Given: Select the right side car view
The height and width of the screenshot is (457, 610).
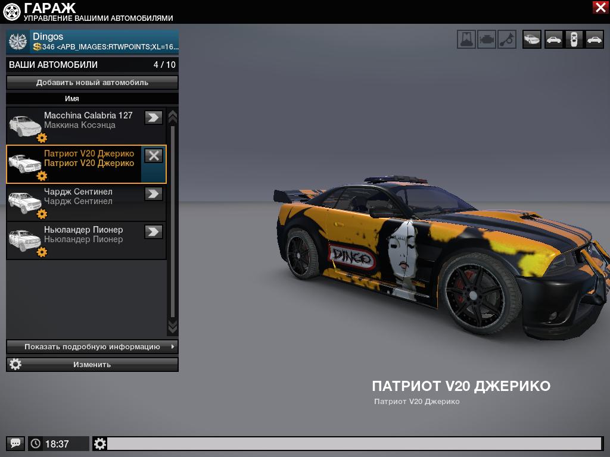Looking at the screenshot, I should pyautogui.click(x=594, y=40).
